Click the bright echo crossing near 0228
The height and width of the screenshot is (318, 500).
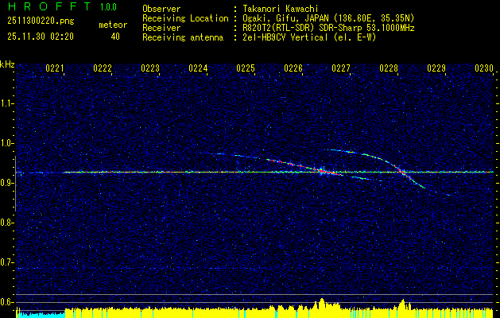403,172
